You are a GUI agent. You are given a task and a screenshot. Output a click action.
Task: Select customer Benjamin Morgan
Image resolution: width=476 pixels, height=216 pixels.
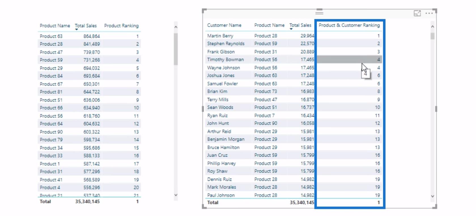pyautogui.click(x=226, y=139)
